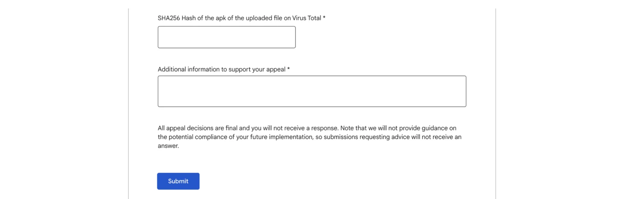The height and width of the screenshot is (199, 629).
Task: Click the required asterisk after Virus Total
Action: coord(324,18)
